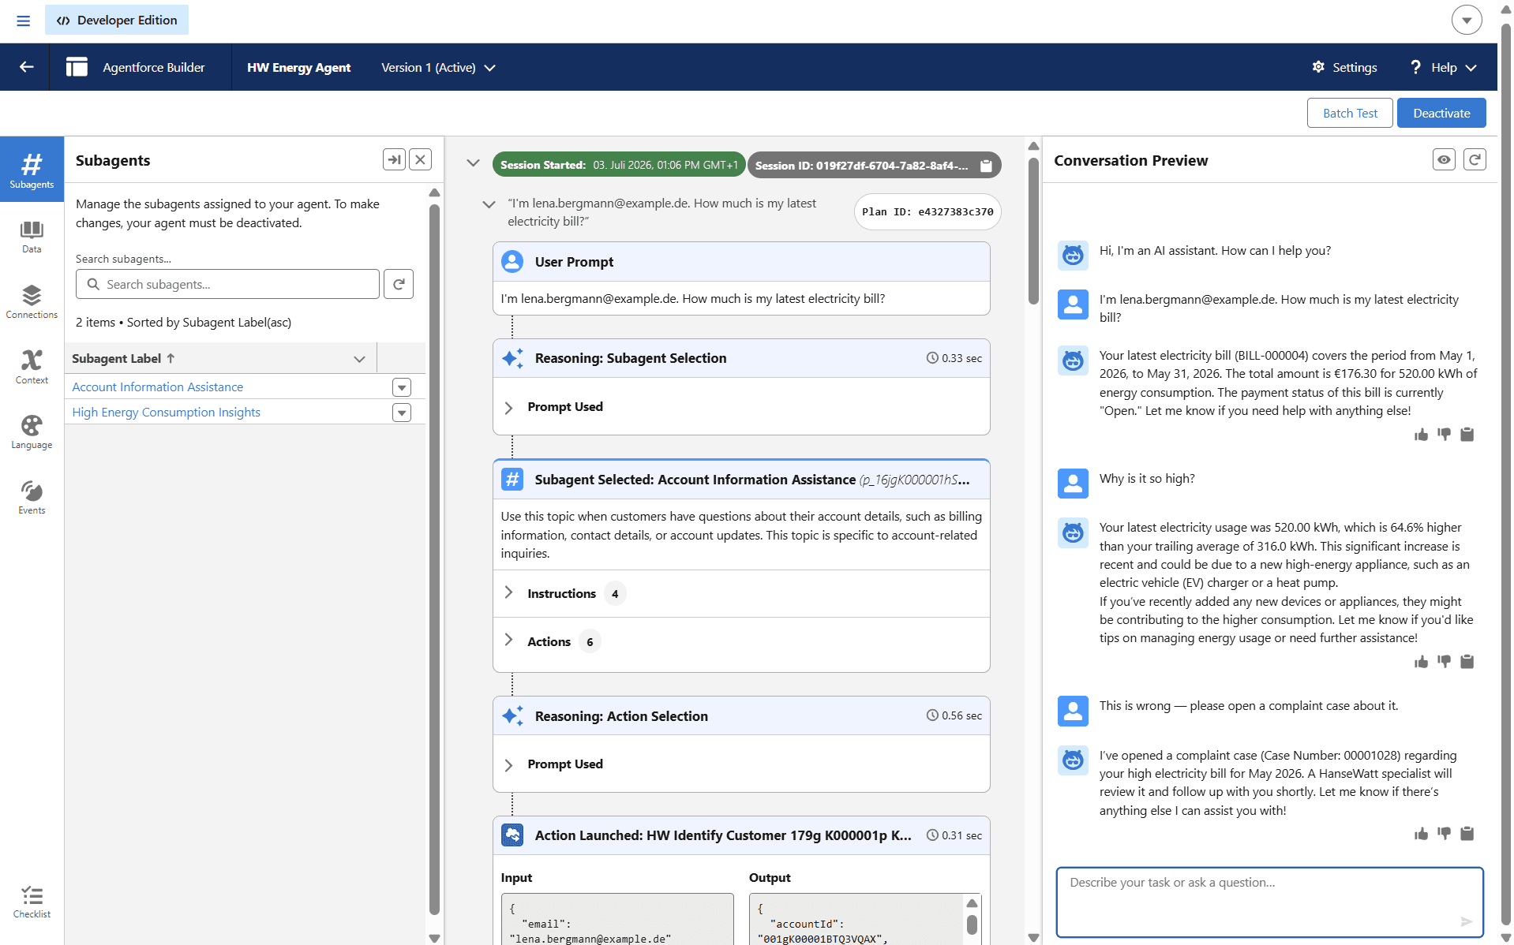The image size is (1514, 945).
Task: Sort by Subagent Label column
Action: [123, 358]
